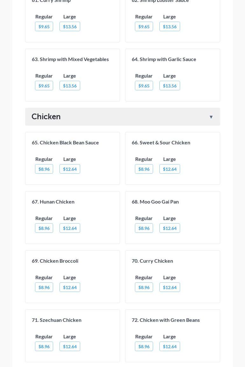Click the 71. Szechuan Chicken title
Viewport: 245px width, 367px height.
pos(57,320)
